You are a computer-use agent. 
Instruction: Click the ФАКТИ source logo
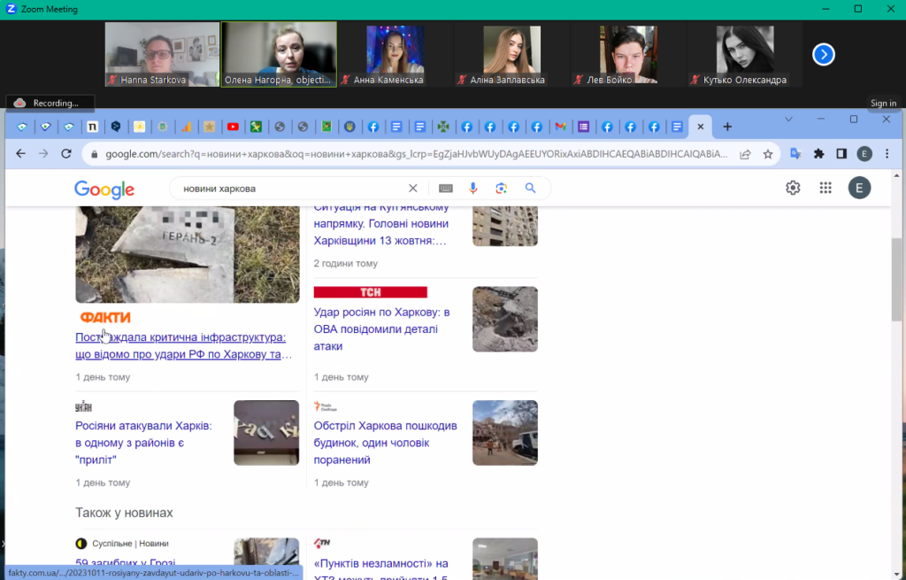[x=105, y=318]
